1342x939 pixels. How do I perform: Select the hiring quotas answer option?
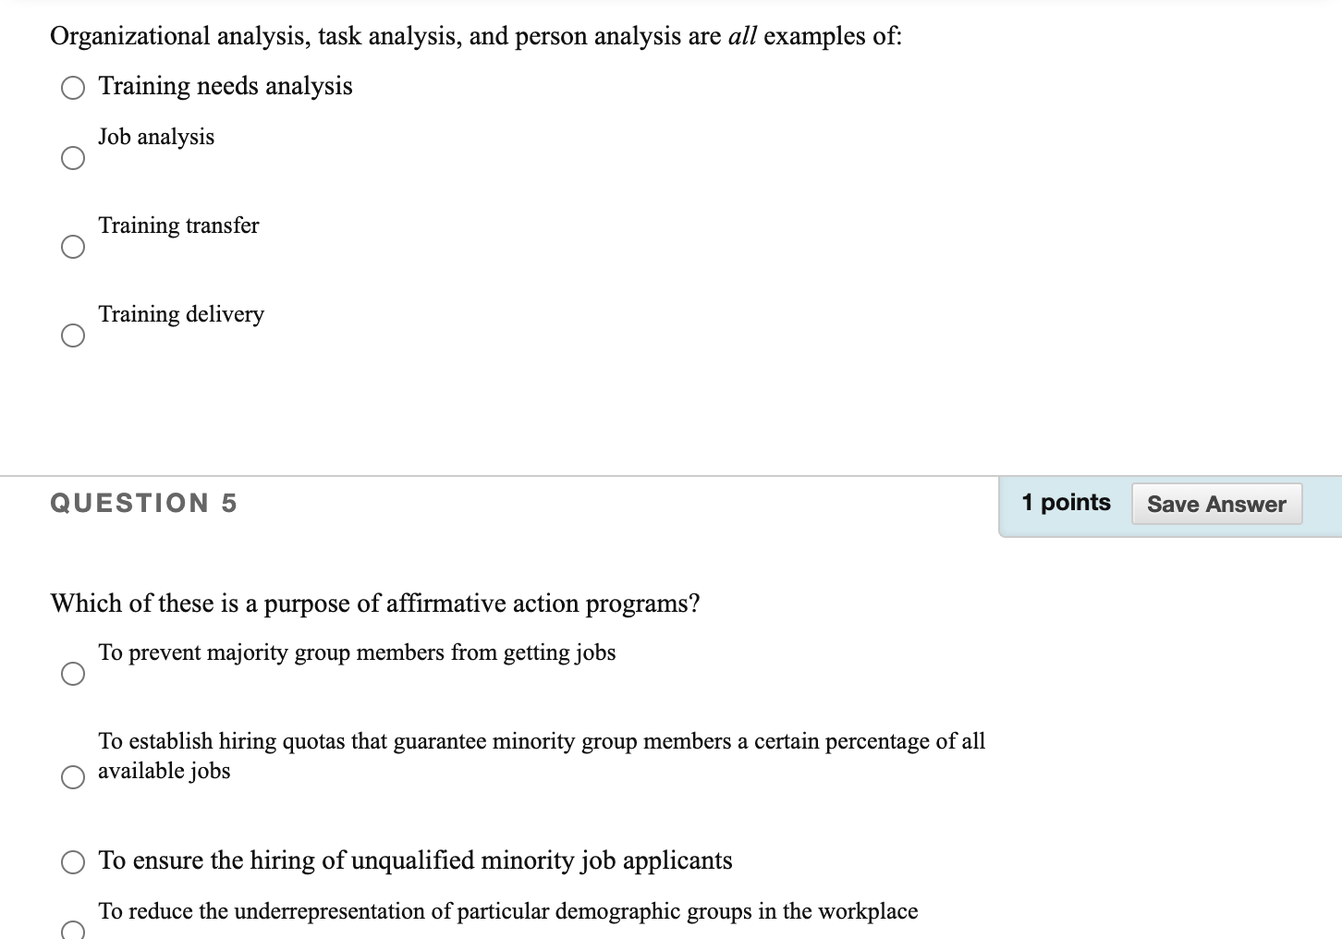[72, 777]
